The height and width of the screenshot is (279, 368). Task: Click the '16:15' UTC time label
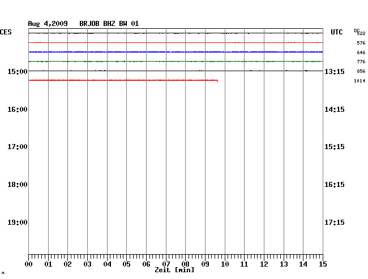(x=335, y=185)
